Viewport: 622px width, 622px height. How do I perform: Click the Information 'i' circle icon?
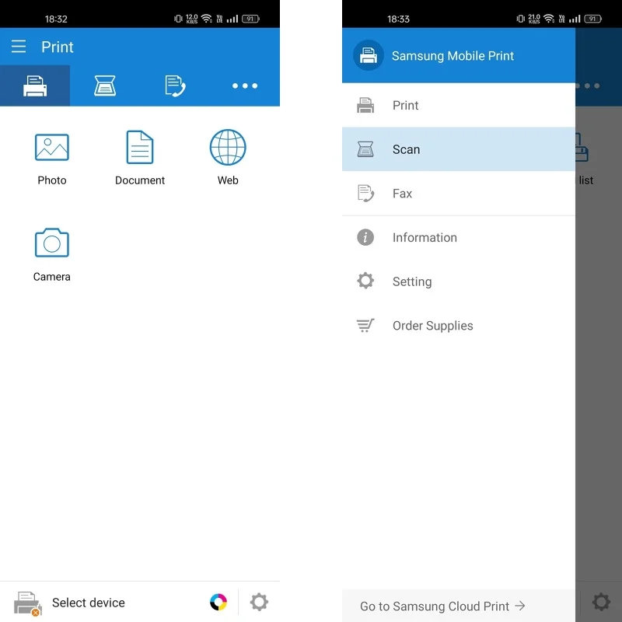pos(365,237)
